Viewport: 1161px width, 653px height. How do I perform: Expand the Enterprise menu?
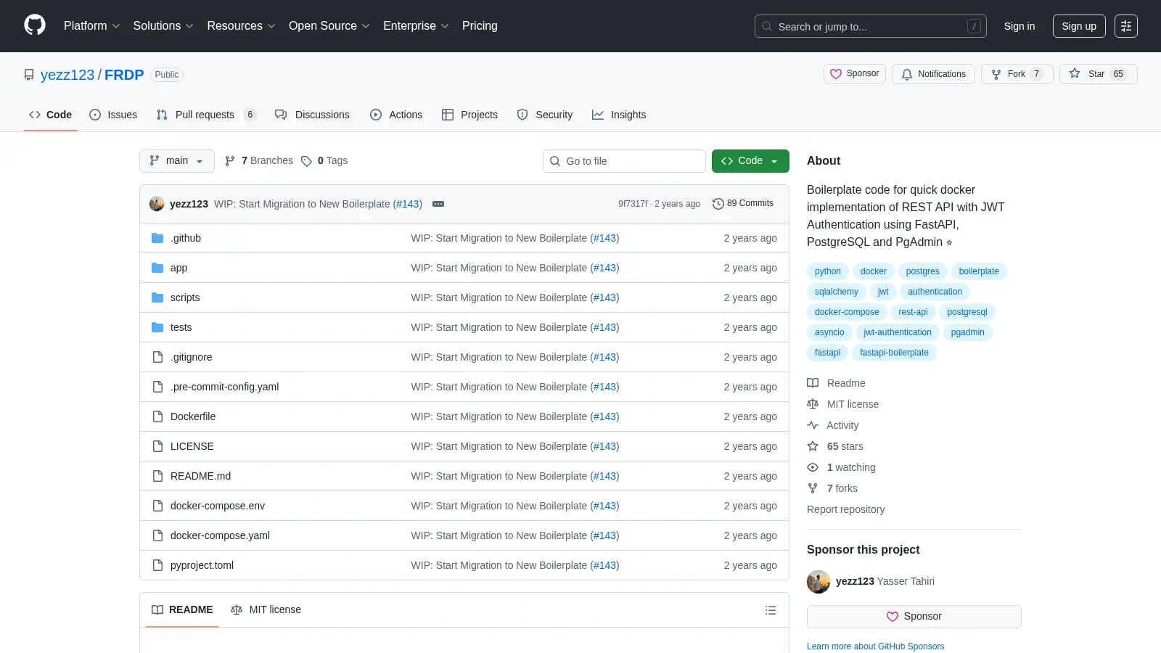point(416,26)
